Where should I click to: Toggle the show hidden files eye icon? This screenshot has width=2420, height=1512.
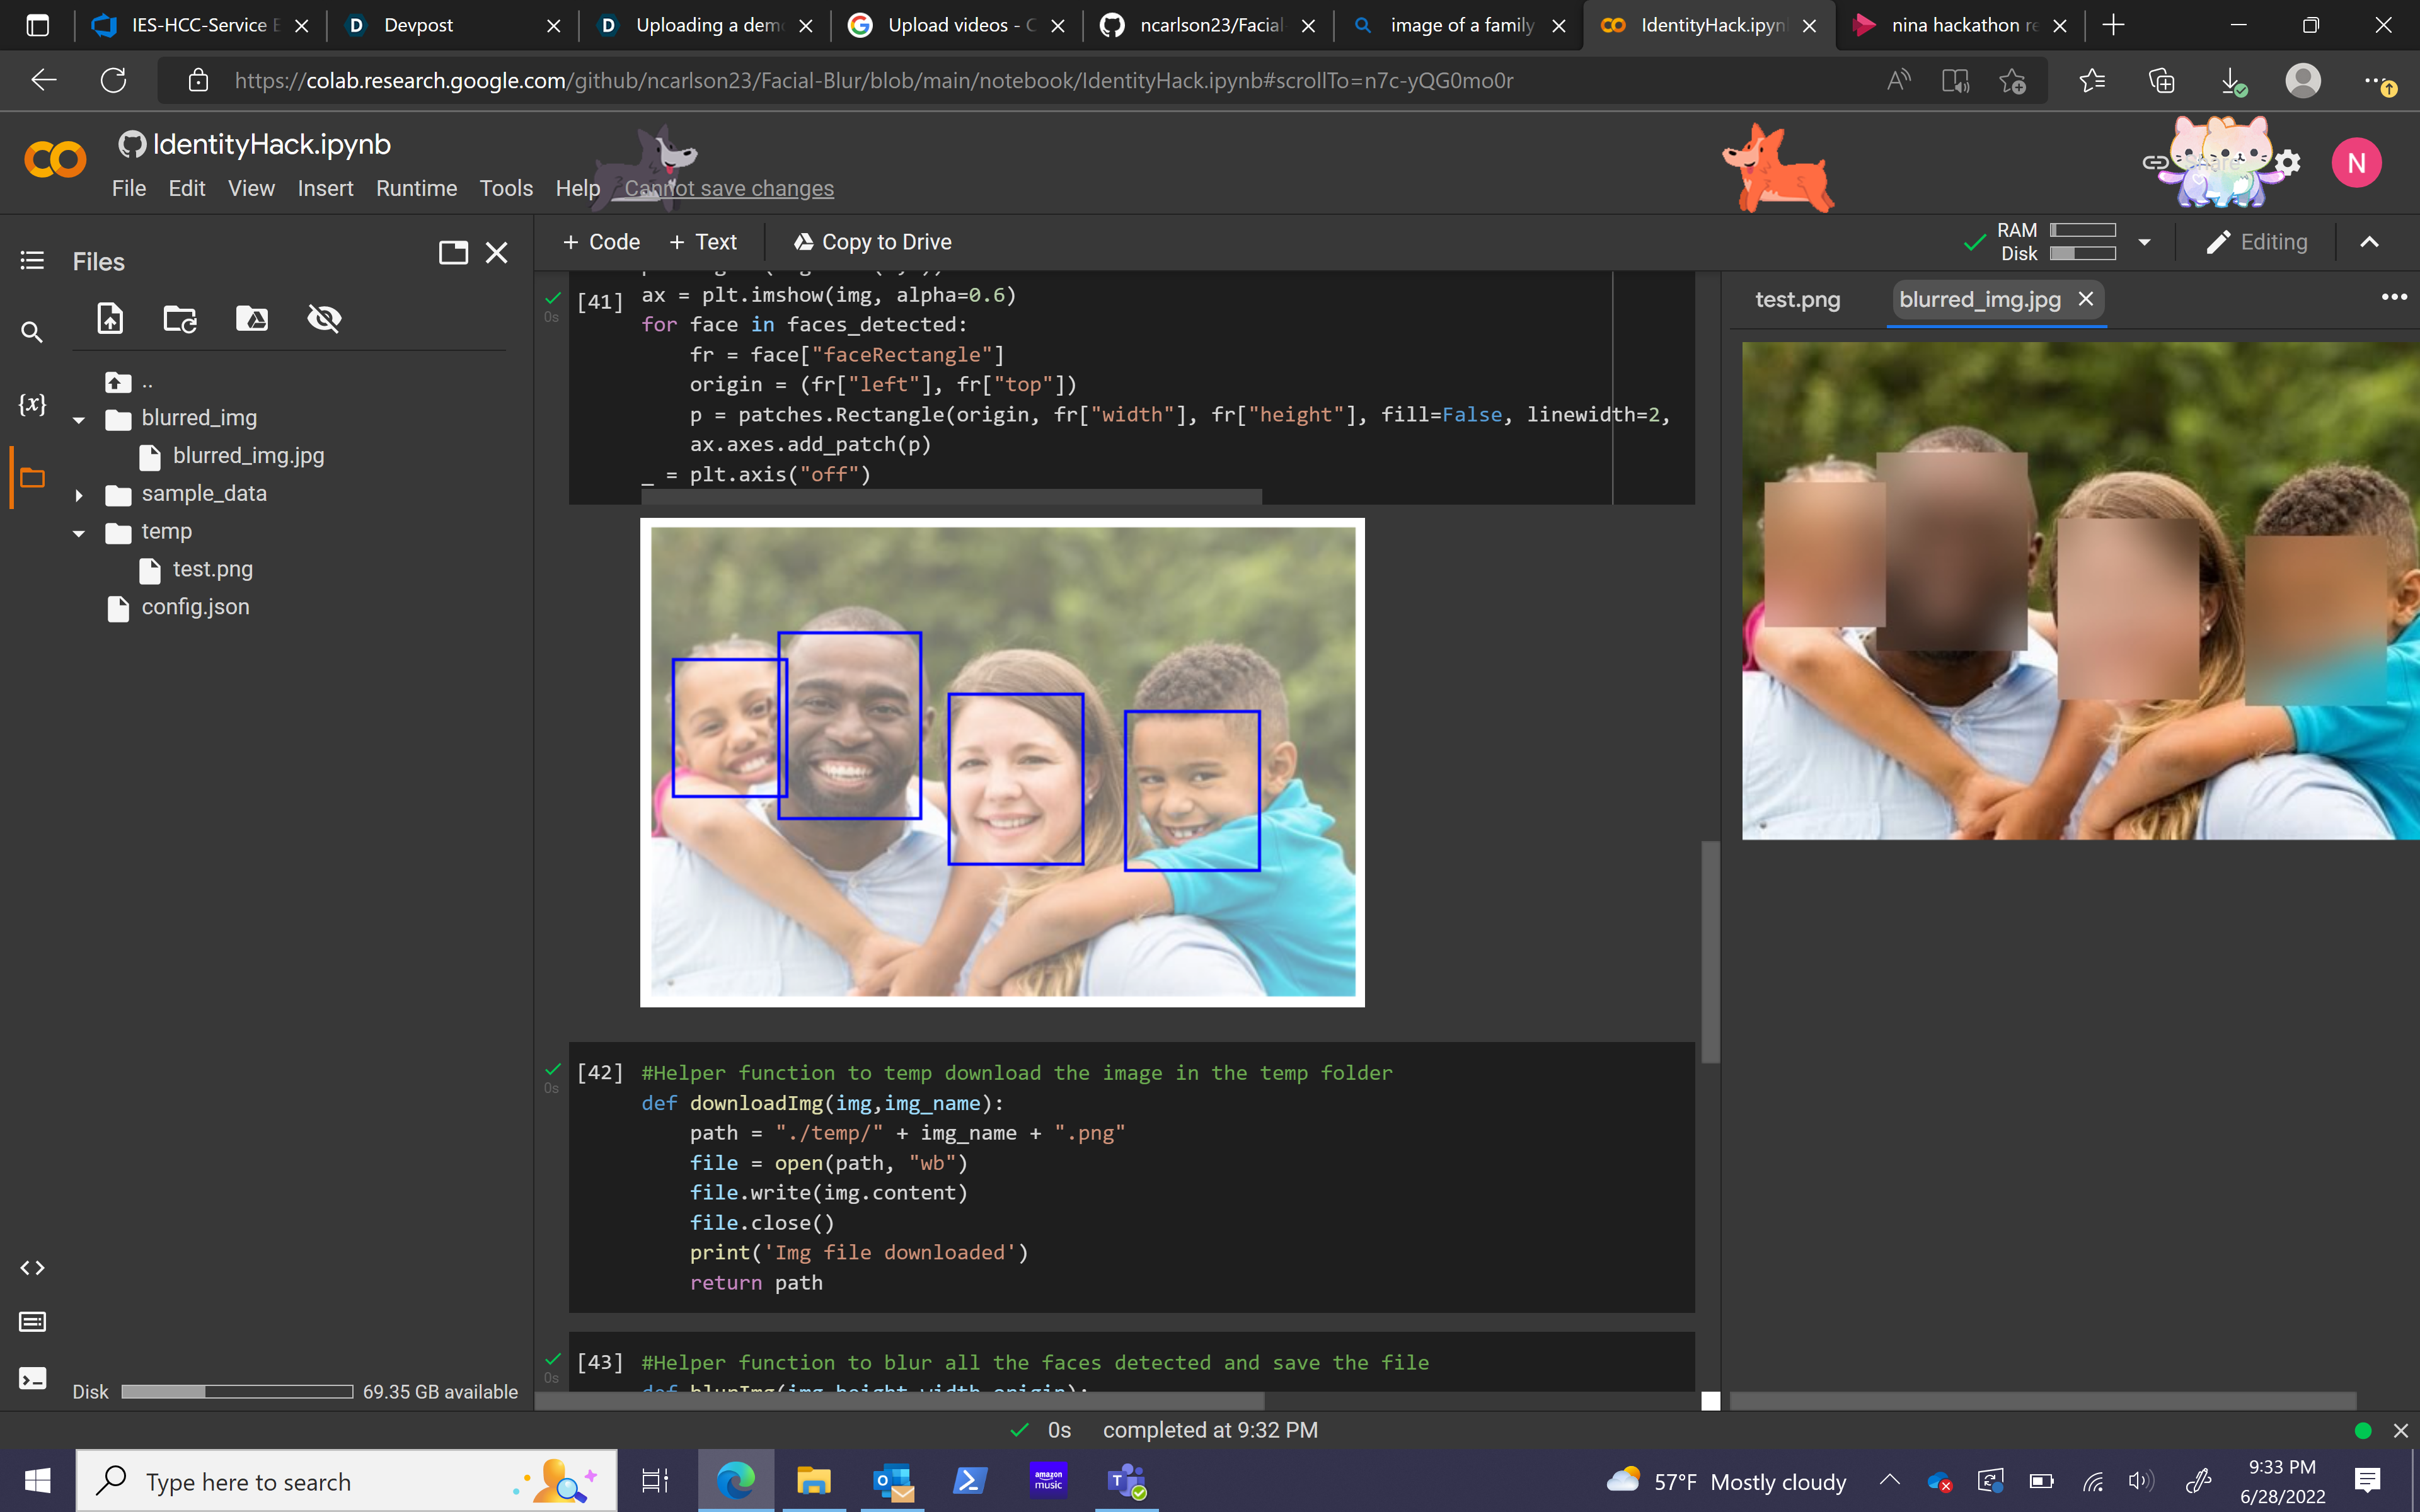(x=324, y=319)
